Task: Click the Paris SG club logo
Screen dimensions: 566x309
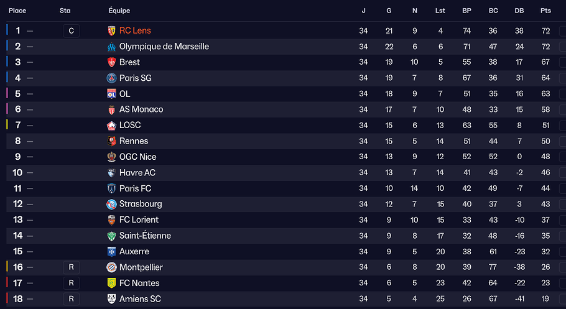Action: click(x=112, y=78)
